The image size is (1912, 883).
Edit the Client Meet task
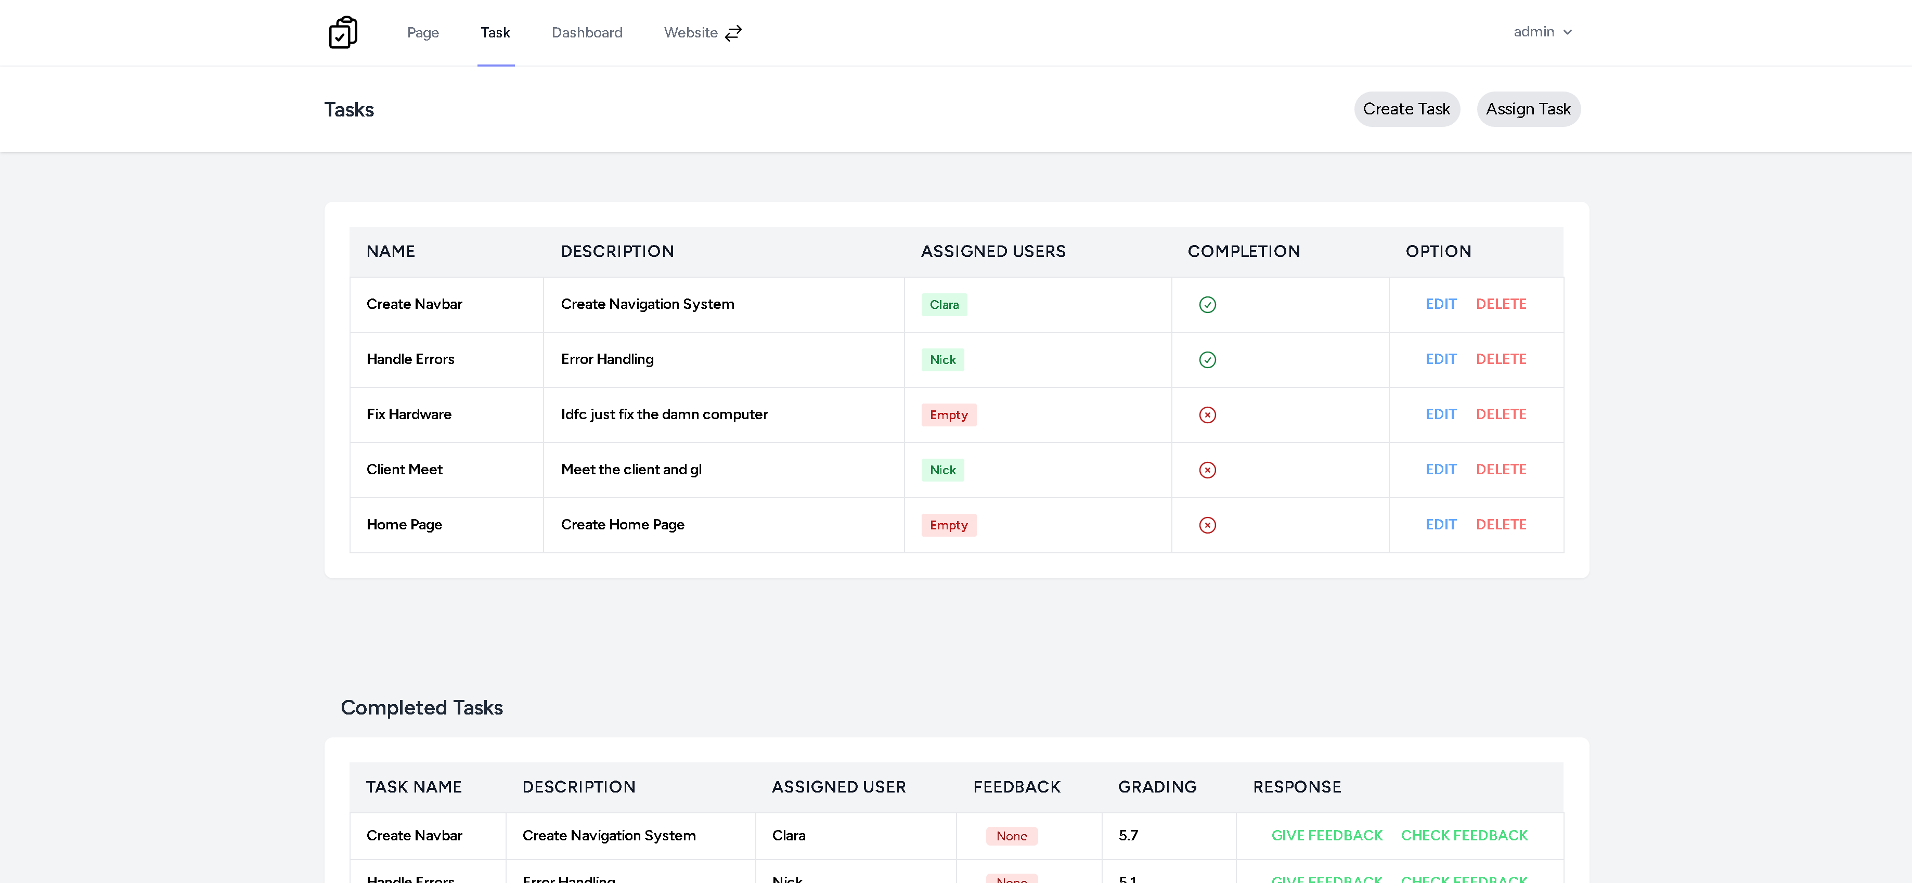1441,470
